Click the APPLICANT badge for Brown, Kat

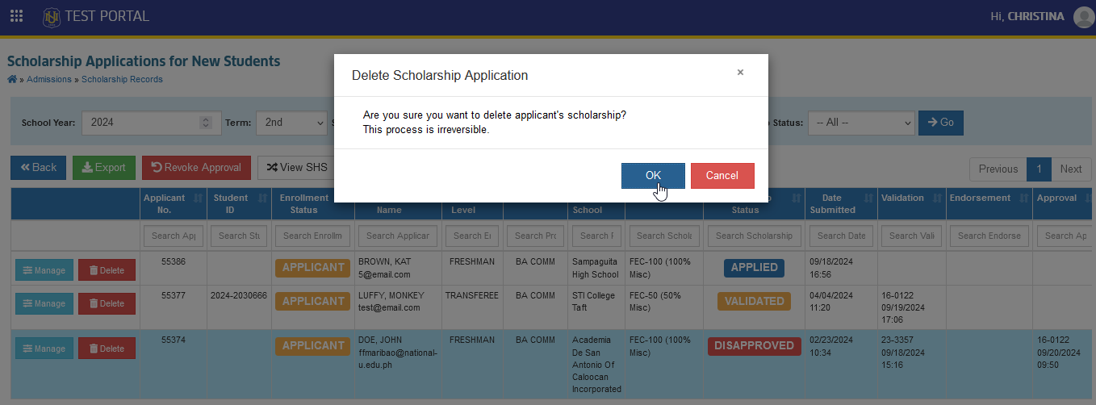click(x=312, y=267)
